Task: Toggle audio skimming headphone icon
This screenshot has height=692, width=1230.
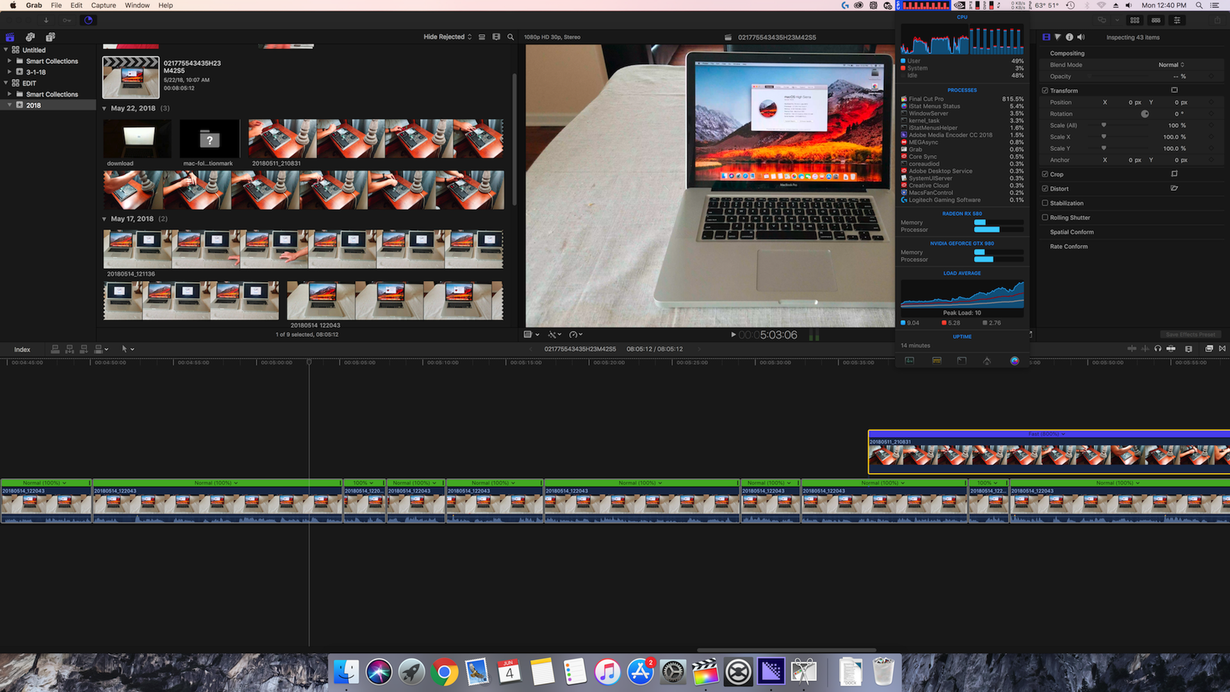Action: click(x=1158, y=349)
